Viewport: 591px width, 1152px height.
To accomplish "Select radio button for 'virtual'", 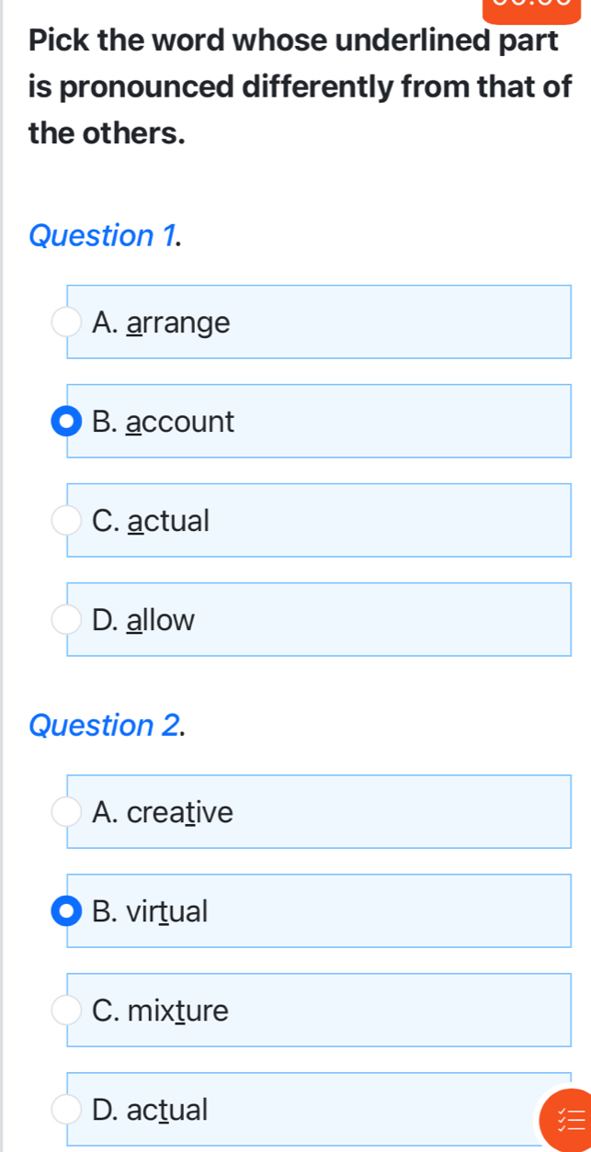I will 66,911.
